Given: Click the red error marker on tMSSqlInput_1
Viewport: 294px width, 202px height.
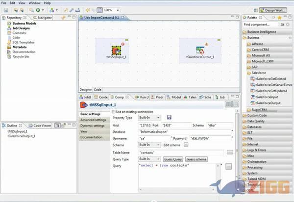Looking at the screenshot, I should point(122,44).
